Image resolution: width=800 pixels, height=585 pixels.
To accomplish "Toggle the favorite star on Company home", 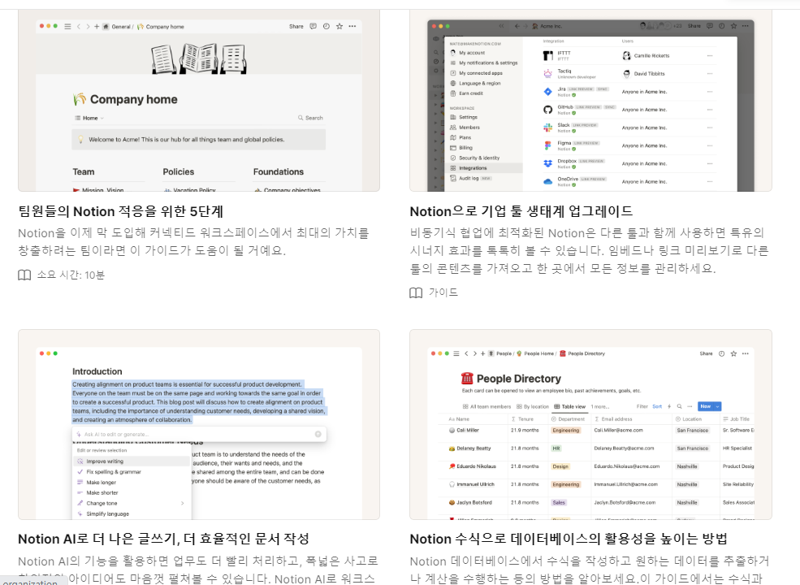I will tap(339, 26).
